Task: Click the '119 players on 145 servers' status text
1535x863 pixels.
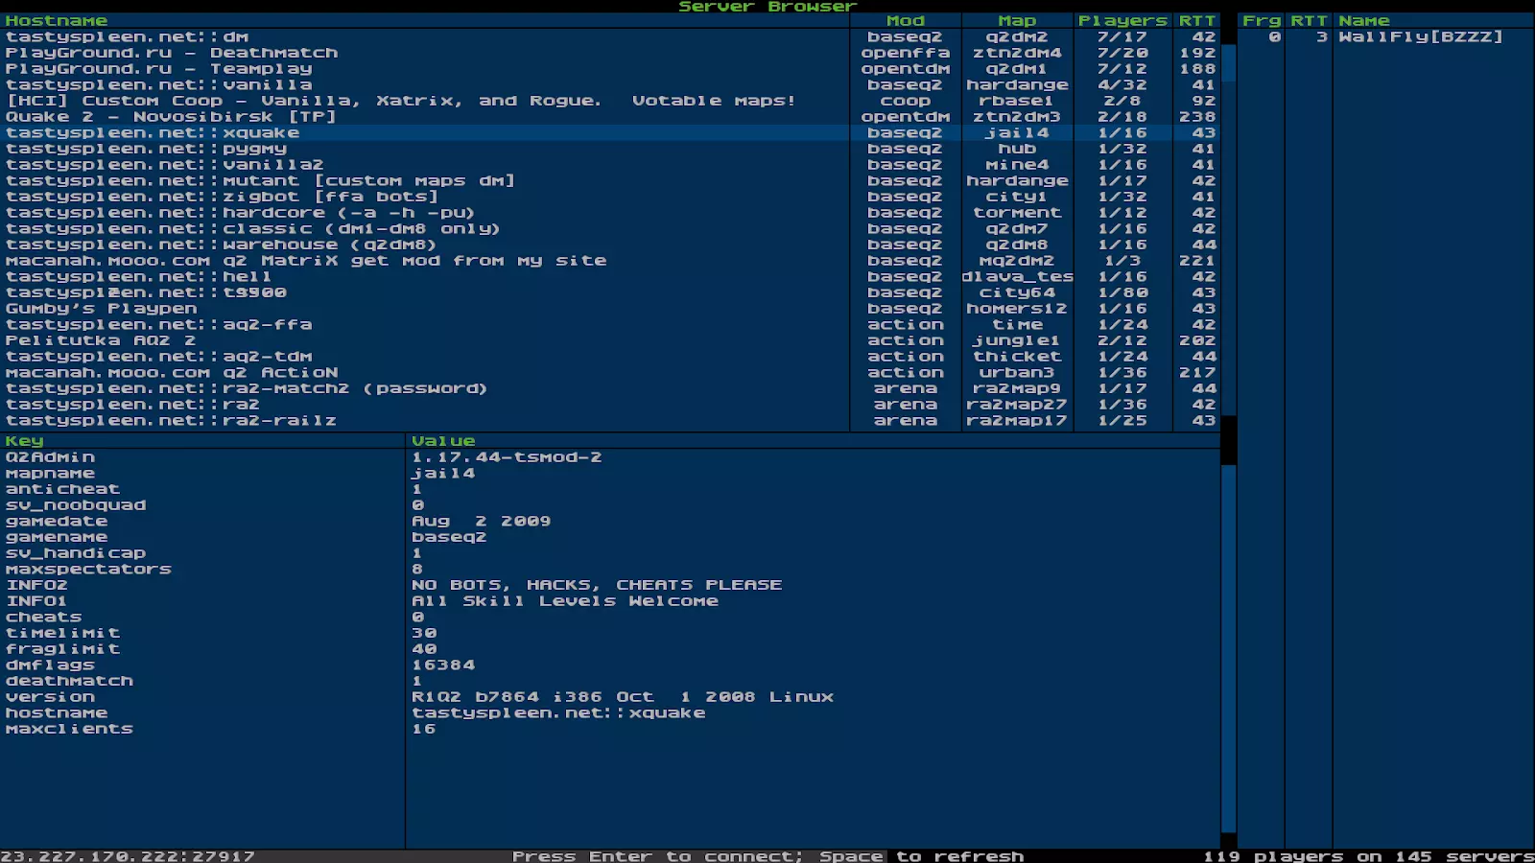Action: (x=1369, y=856)
